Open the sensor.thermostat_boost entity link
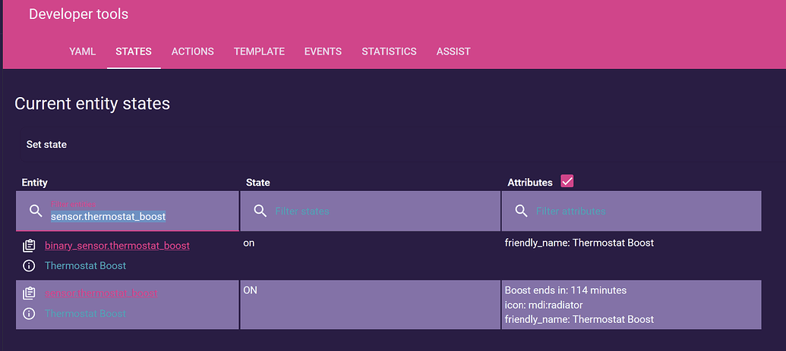This screenshot has height=351, width=786. tap(101, 293)
